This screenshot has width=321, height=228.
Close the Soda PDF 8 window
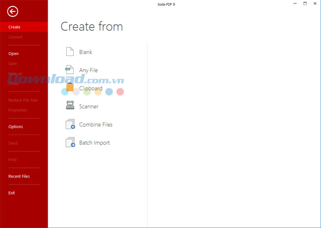coord(315,3)
